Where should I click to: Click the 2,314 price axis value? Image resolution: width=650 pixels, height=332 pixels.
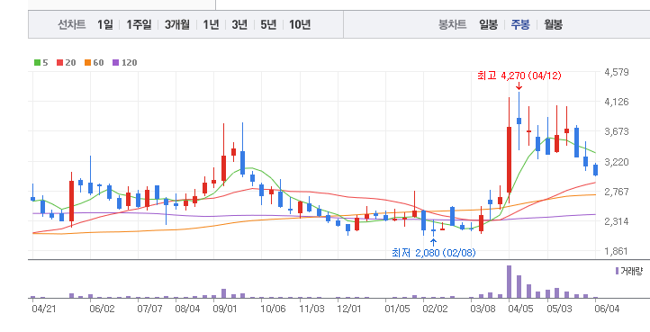(x=617, y=221)
